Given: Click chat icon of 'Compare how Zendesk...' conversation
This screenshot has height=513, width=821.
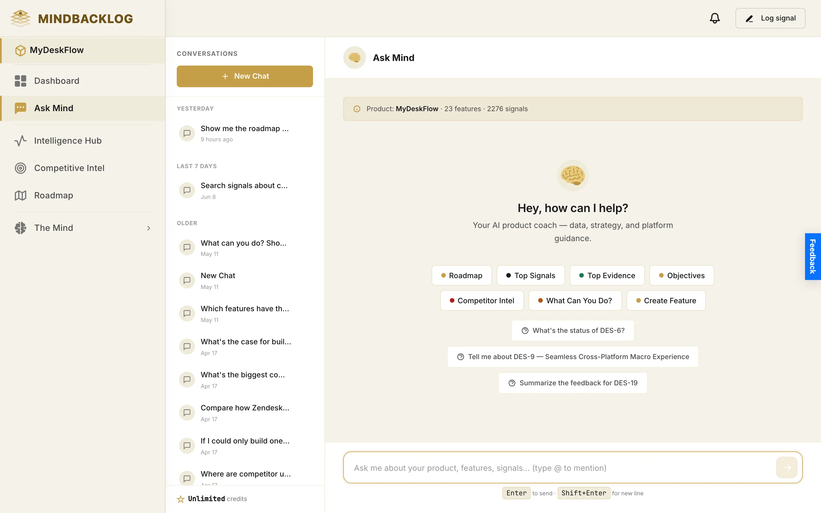Looking at the screenshot, I should pos(187,413).
